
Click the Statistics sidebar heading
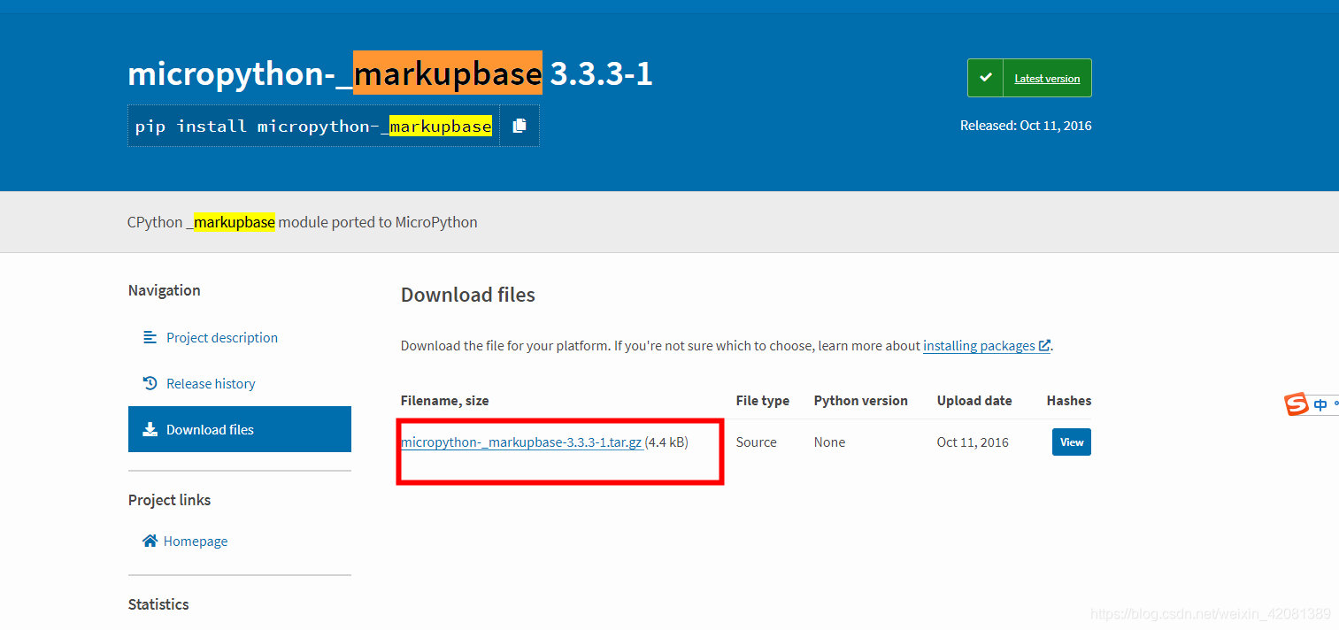[158, 604]
